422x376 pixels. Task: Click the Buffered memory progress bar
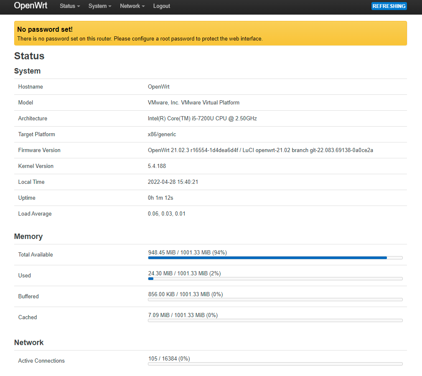[x=275, y=300]
